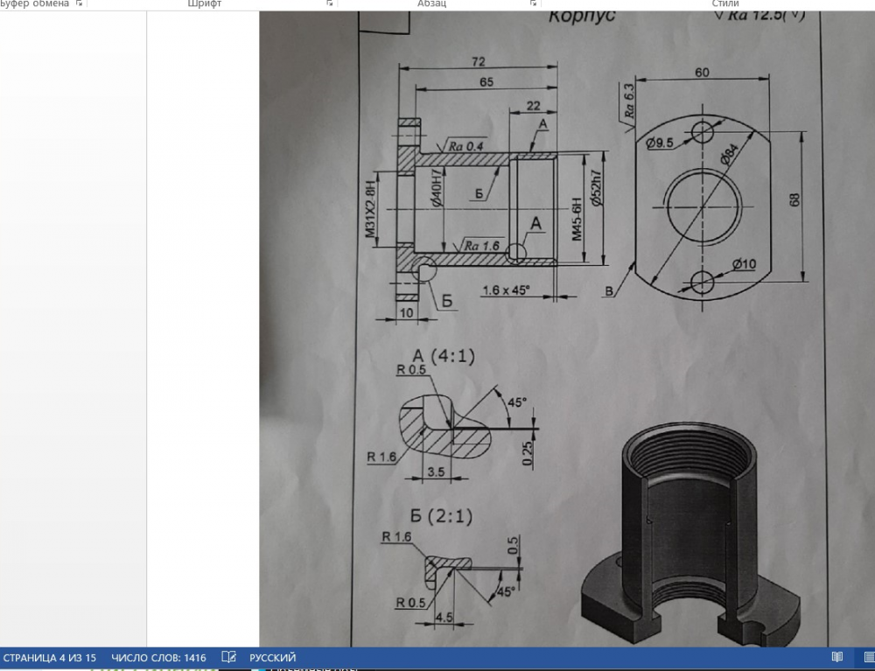Change language via РУССКИЙ indicator

click(x=272, y=658)
